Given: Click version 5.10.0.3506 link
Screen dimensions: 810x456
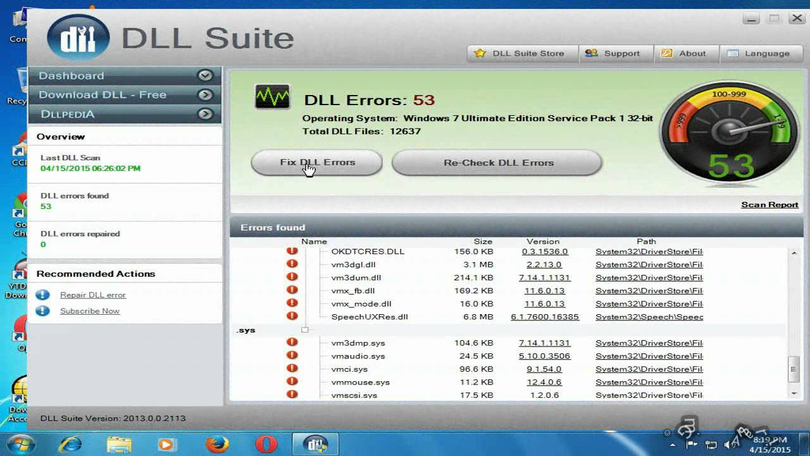Looking at the screenshot, I should (544, 356).
